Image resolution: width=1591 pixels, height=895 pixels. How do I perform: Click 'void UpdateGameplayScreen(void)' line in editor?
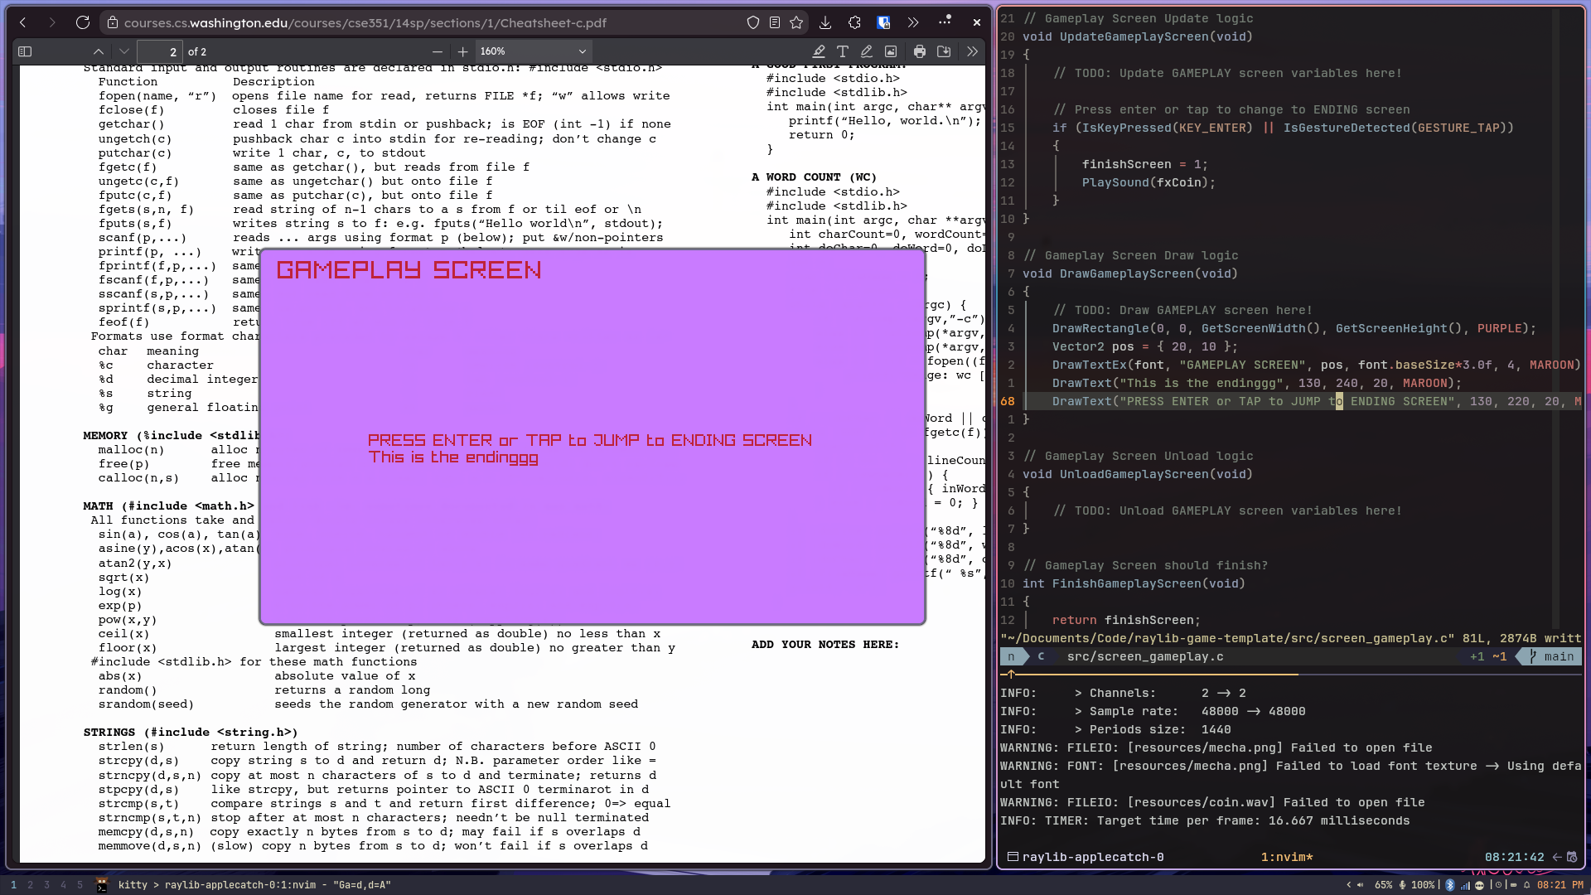click(x=1138, y=36)
